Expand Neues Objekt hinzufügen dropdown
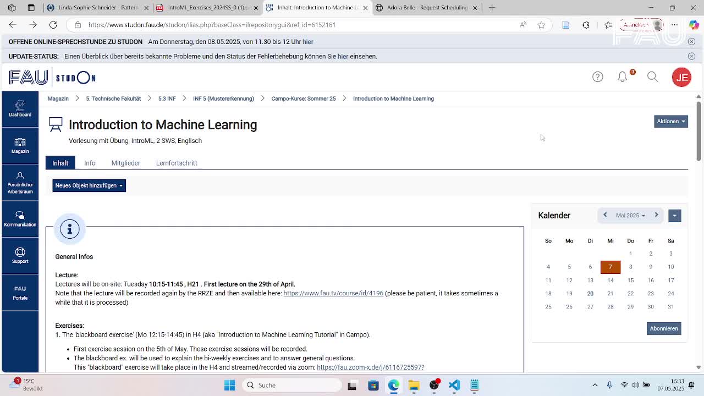 [89, 185]
